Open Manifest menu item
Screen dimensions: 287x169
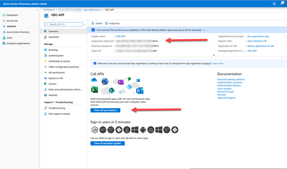coord(53,95)
